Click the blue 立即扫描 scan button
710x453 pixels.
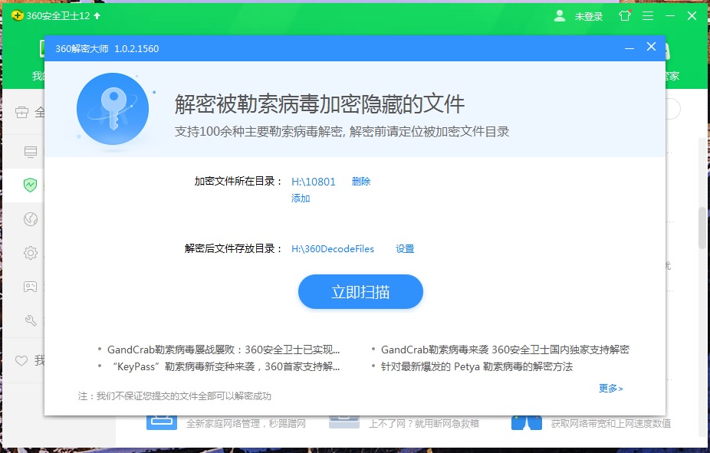coord(360,292)
